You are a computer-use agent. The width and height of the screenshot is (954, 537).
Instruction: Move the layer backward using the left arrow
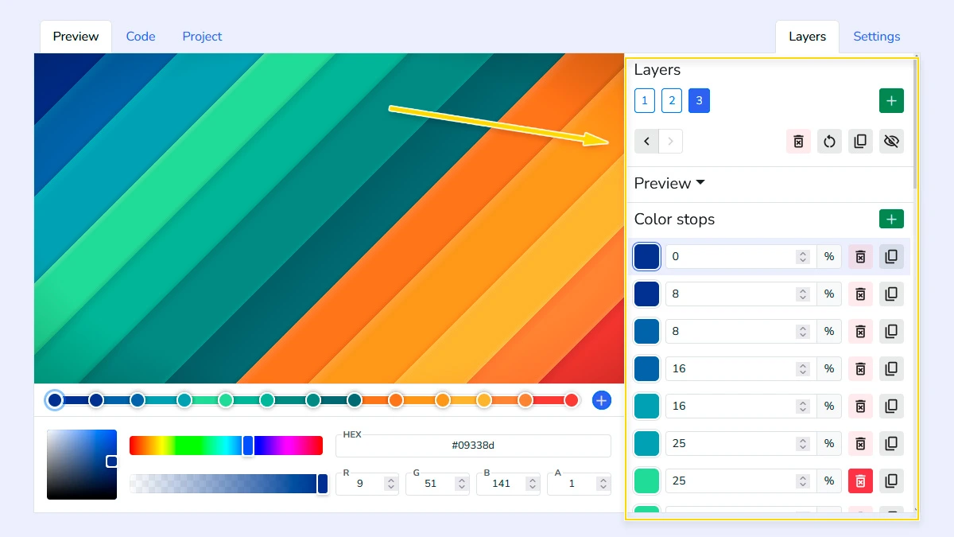[x=646, y=141]
